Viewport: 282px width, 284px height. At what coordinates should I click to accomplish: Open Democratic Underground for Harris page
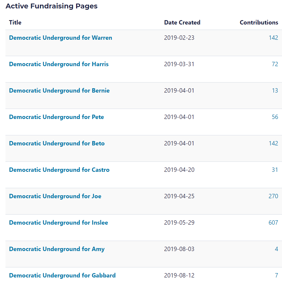(x=59, y=64)
